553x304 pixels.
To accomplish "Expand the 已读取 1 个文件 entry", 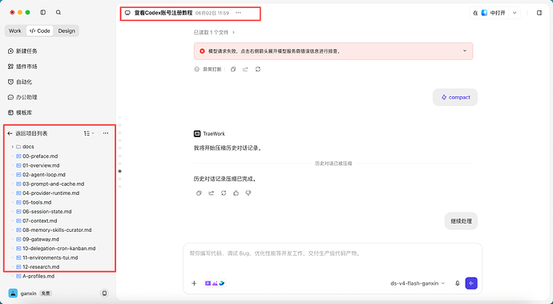I will [214, 32].
